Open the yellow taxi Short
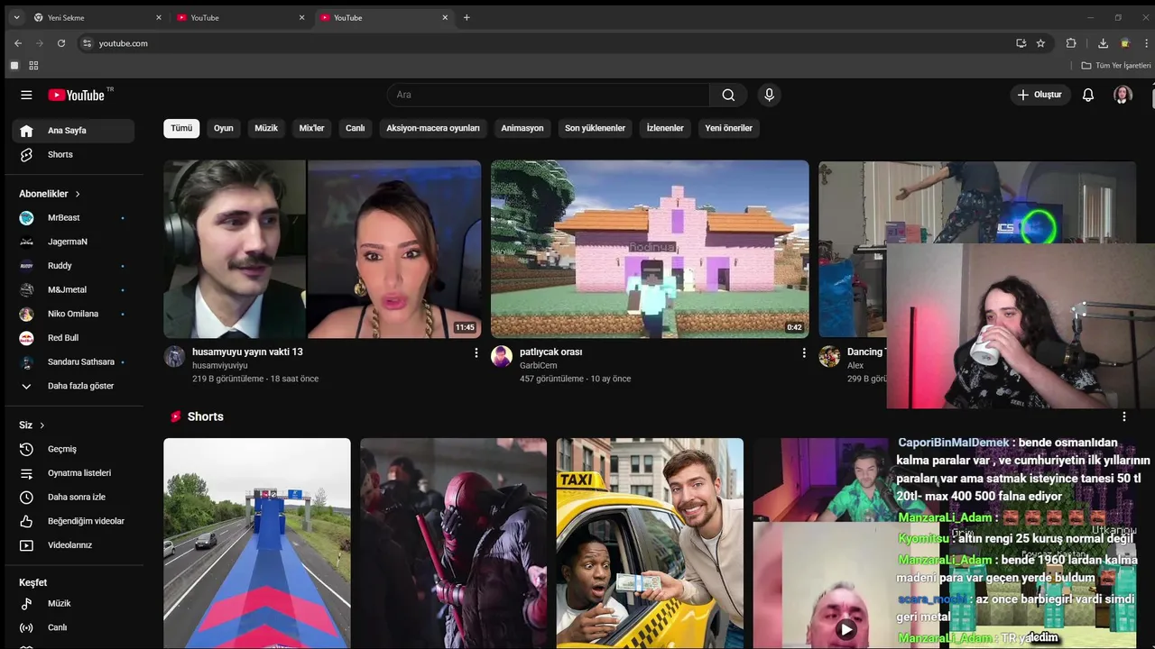The height and width of the screenshot is (649, 1155). tap(650, 543)
